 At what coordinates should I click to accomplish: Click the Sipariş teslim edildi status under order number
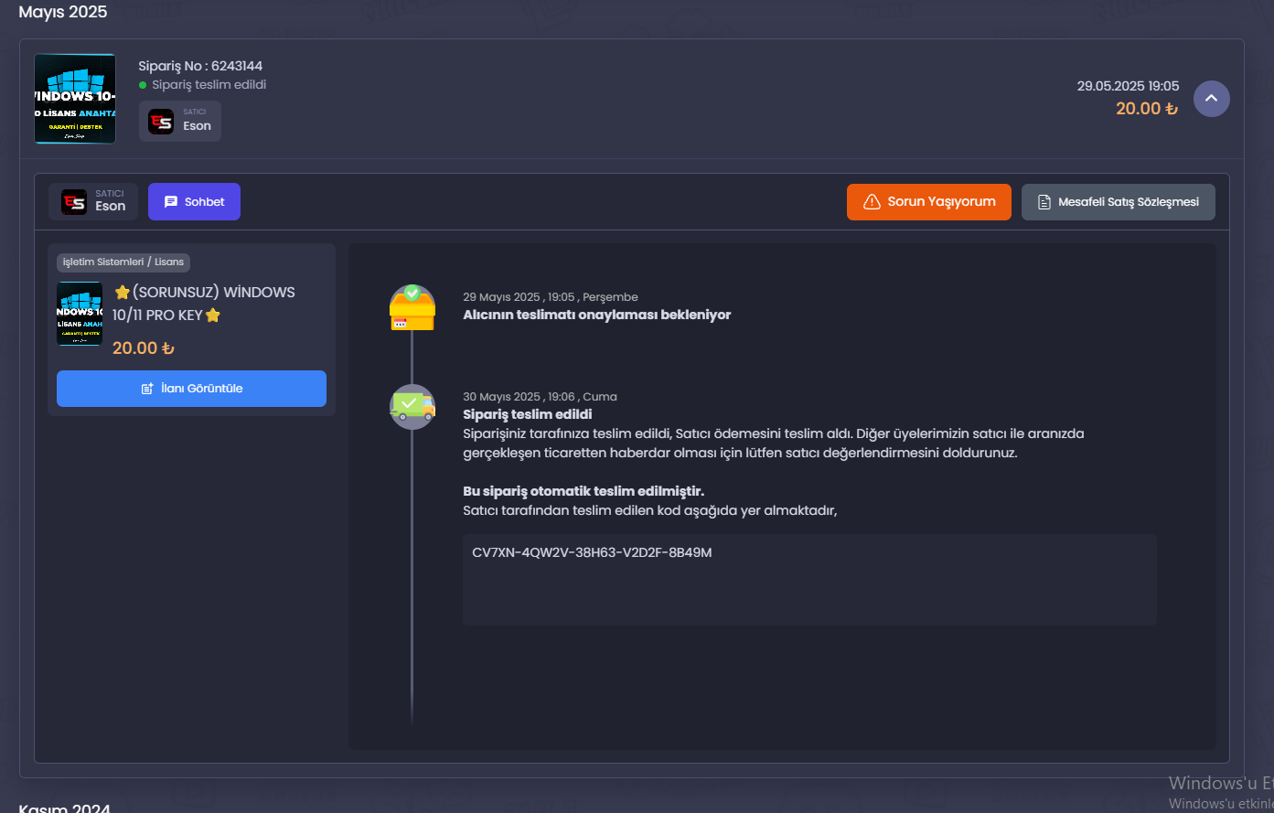coord(209,85)
